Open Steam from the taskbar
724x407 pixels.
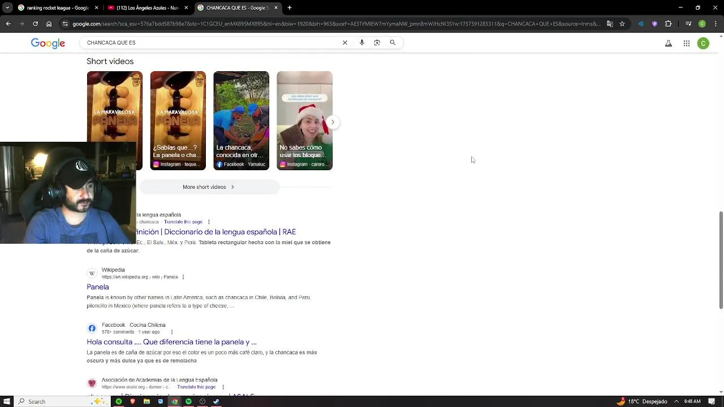pyautogui.click(x=216, y=401)
